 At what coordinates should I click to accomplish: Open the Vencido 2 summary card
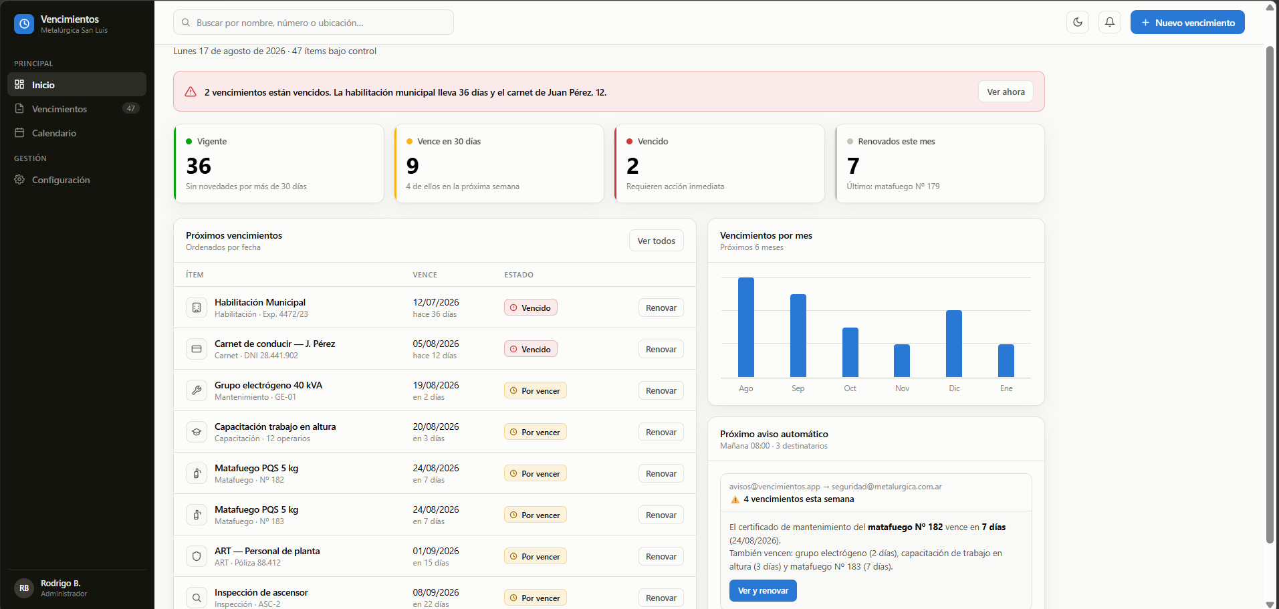[x=719, y=163]
